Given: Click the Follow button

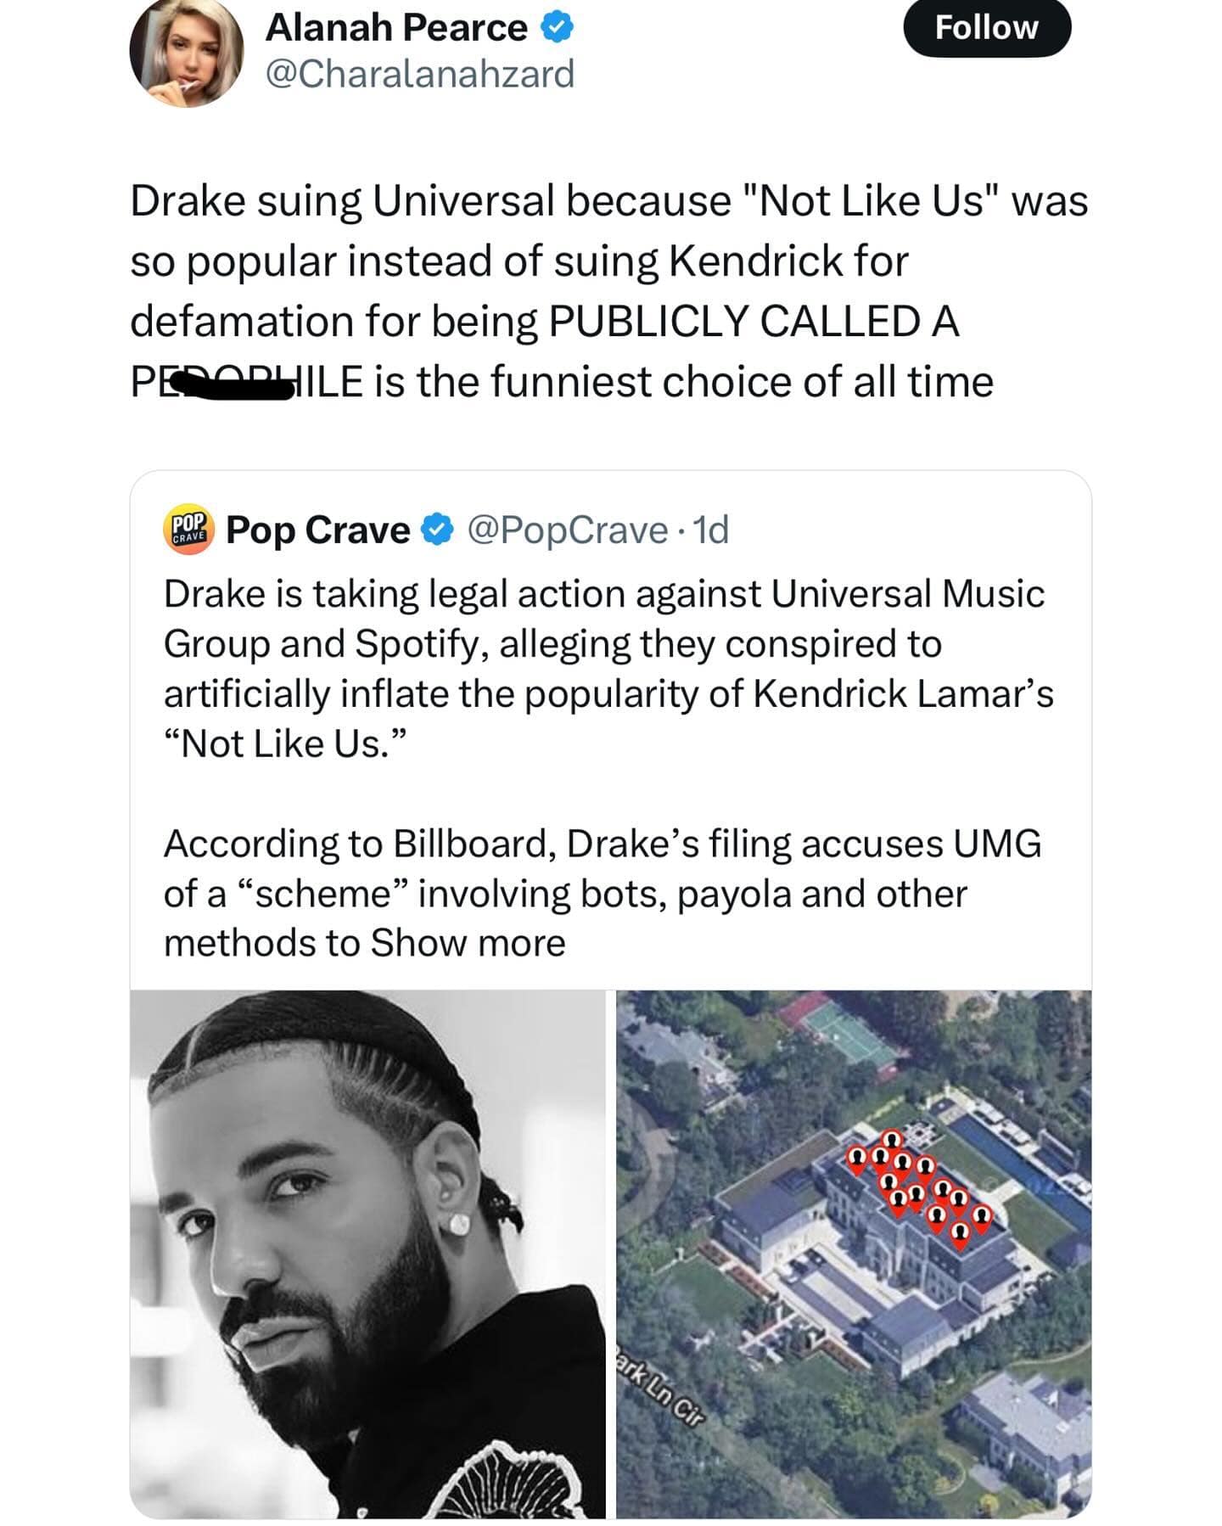Looking at the screenshot, I should tap(986, 28).
